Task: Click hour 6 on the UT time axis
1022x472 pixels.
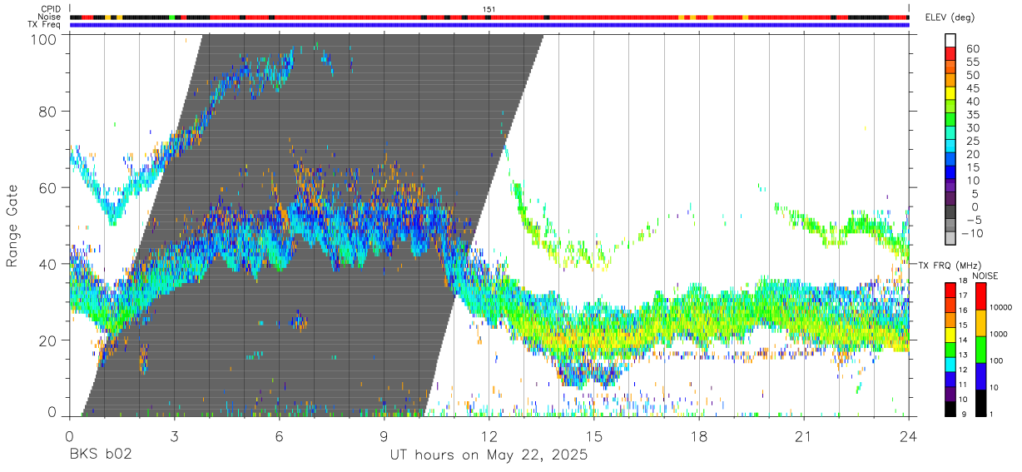Action: pos(279,435)
